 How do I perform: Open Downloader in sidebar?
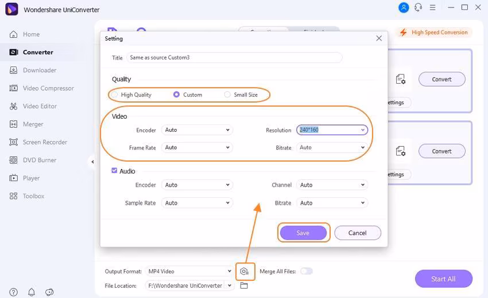coord(40,70)
